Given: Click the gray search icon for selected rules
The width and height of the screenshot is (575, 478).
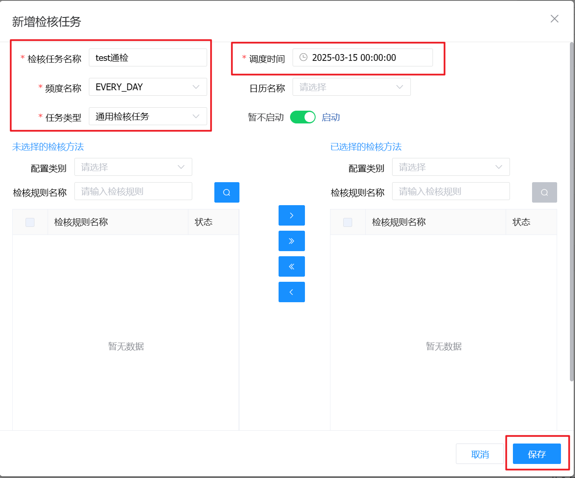Looking at the screenshot, I should (x=544, y=192).
